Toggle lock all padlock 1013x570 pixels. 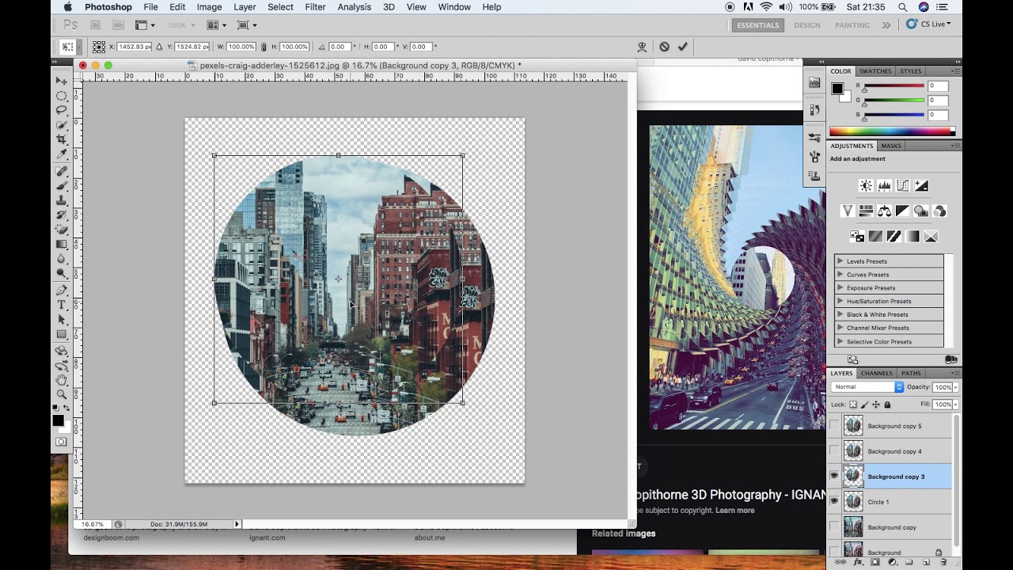click(887, 405)
